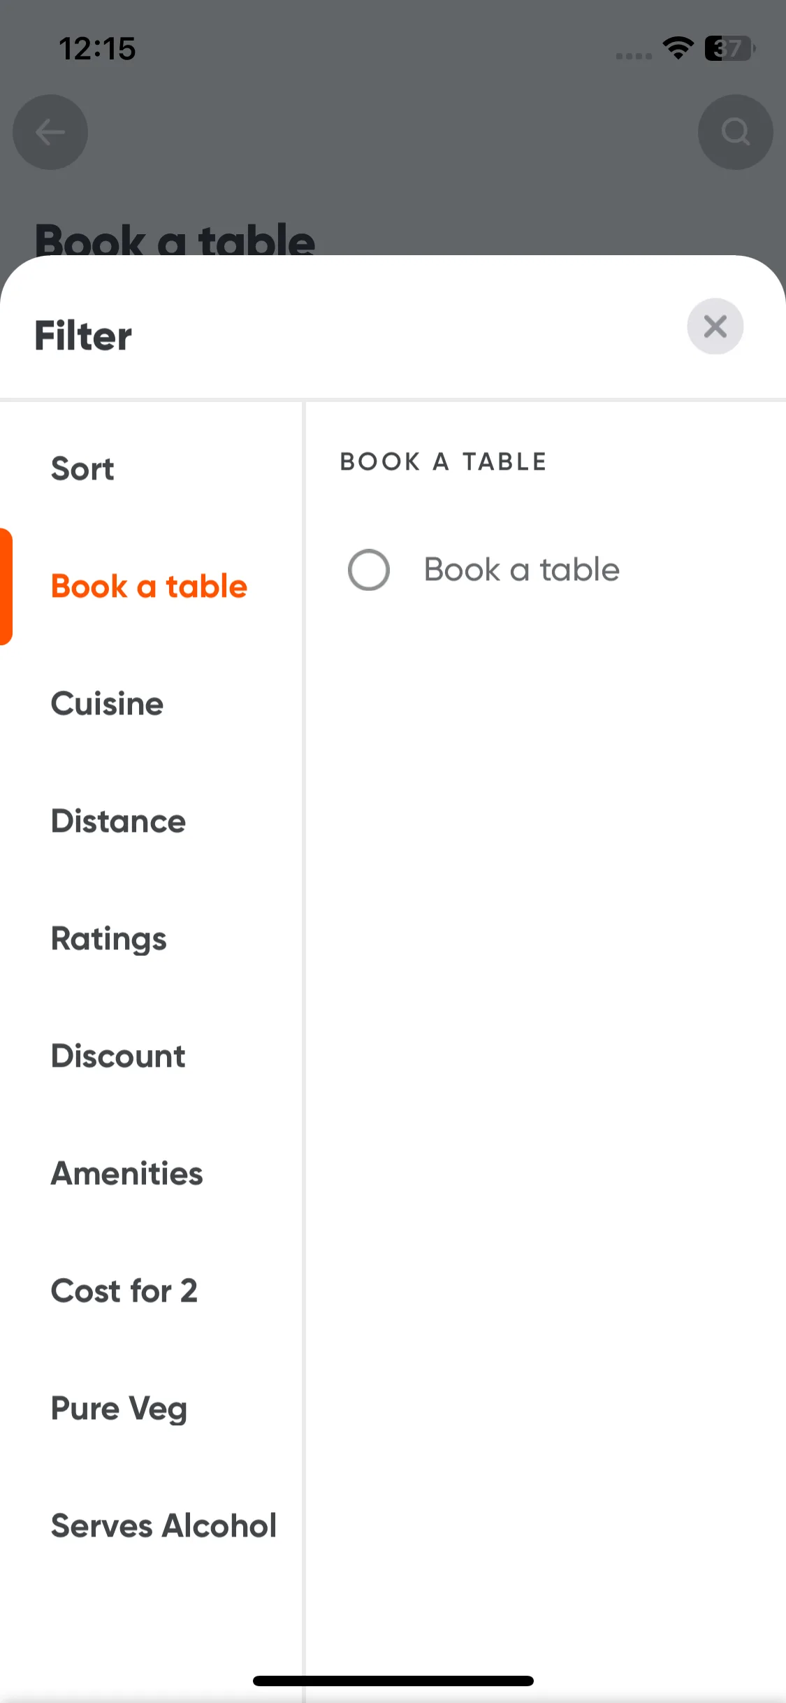This screenshot has height=1703, width=786.
Task: Tap the search magnifier icon
Action: (735, 131)
